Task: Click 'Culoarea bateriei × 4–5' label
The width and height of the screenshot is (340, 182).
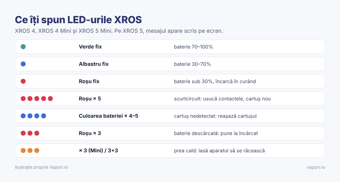Action: [x=108, y=116]
